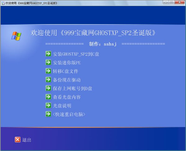Screen dimensions: 186x151
Task: Click green arrow beside 查看光盘内容
Action: (x=48, y=97)
